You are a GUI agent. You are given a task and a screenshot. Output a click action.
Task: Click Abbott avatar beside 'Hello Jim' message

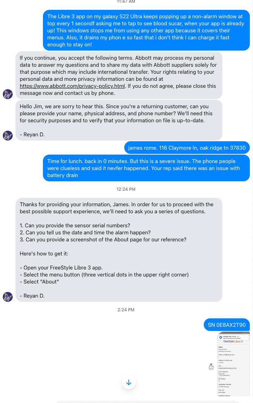coord(8,136)
